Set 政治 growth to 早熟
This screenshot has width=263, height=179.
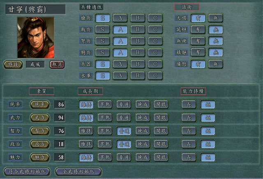pos(105,144)
